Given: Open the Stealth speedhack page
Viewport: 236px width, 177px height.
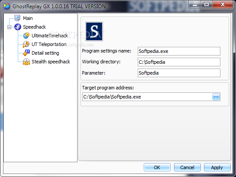Looking at the screenshot, I should coord(51,62).
